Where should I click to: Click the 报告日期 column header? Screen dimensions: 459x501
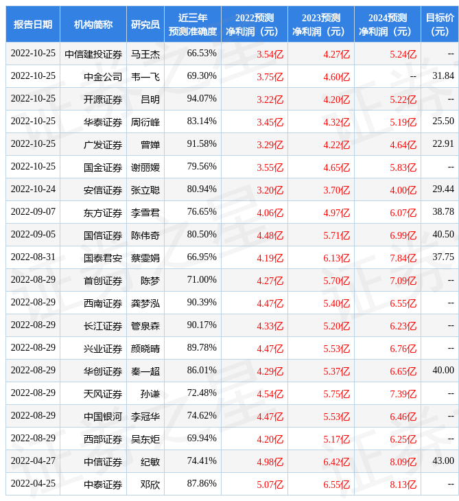click(33, 24)
